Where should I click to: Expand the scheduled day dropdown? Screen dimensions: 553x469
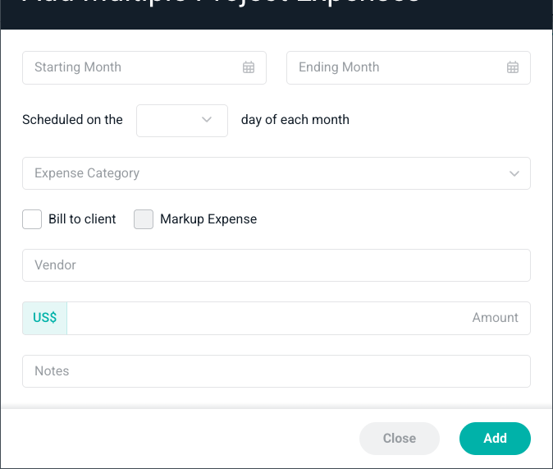[182, 121]
